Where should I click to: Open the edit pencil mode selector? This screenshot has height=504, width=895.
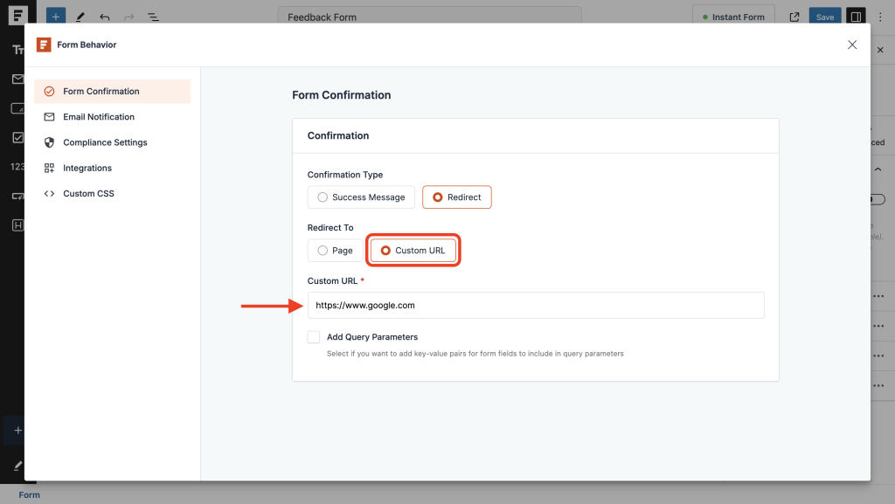80,16
